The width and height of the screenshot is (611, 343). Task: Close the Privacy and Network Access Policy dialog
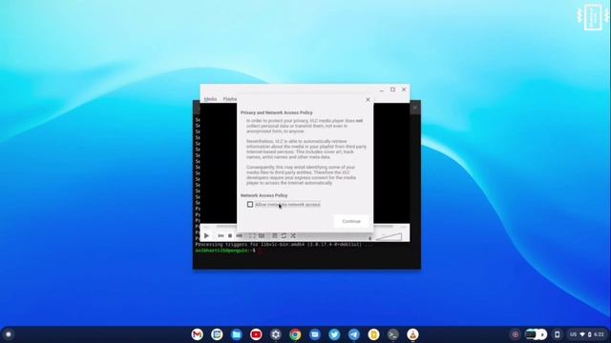[368, 99]
